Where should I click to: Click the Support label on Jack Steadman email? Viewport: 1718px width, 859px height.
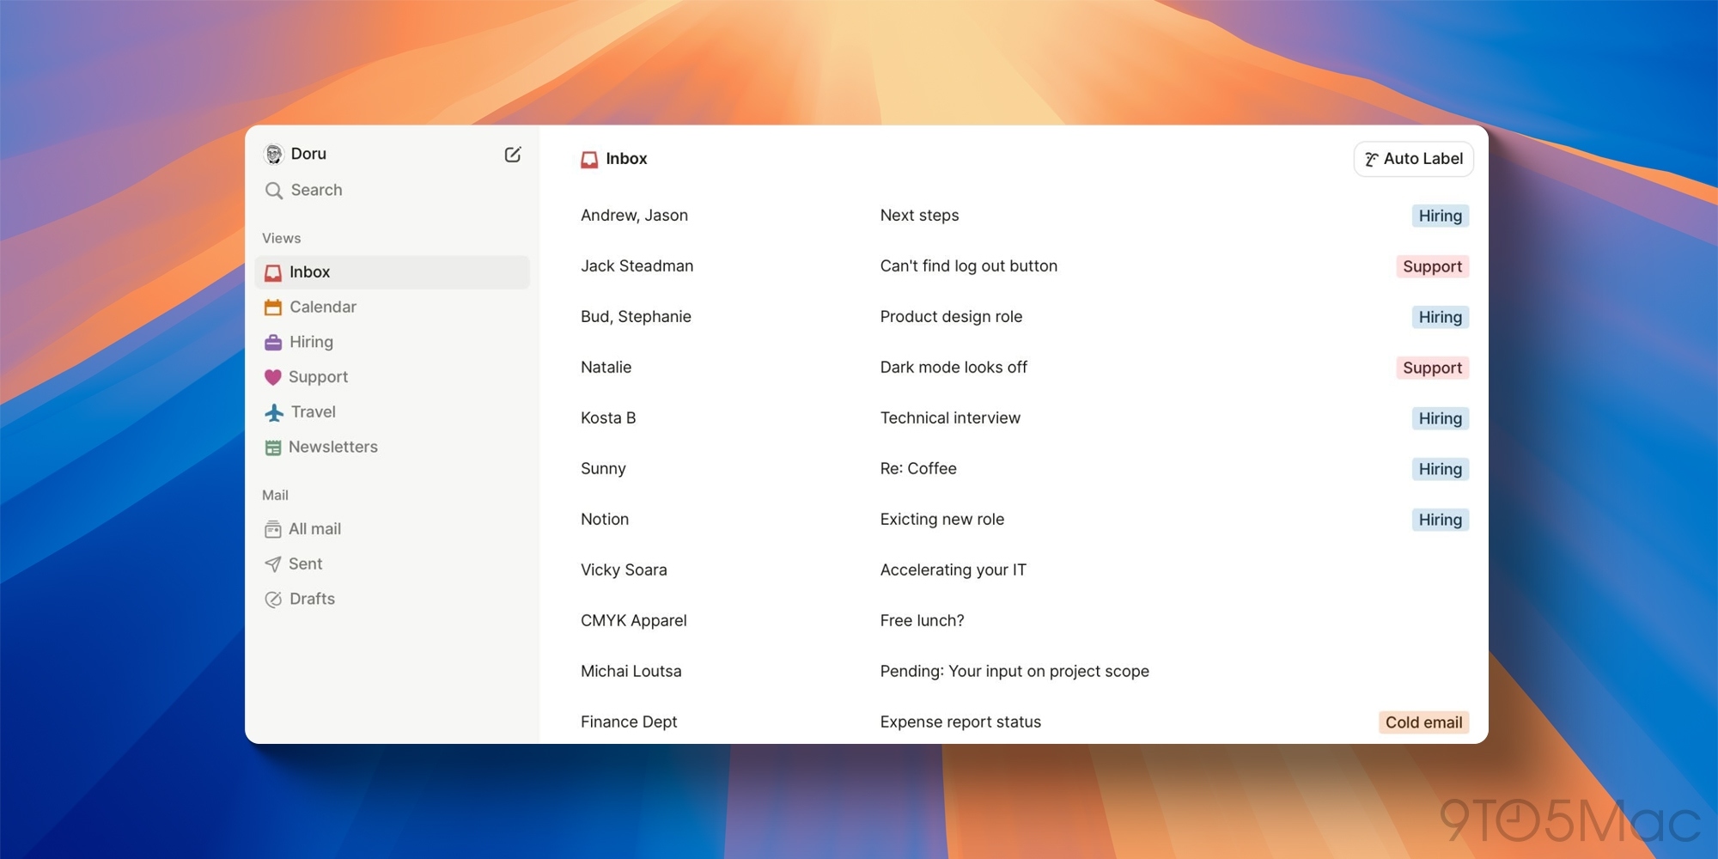pos(1431,267)
